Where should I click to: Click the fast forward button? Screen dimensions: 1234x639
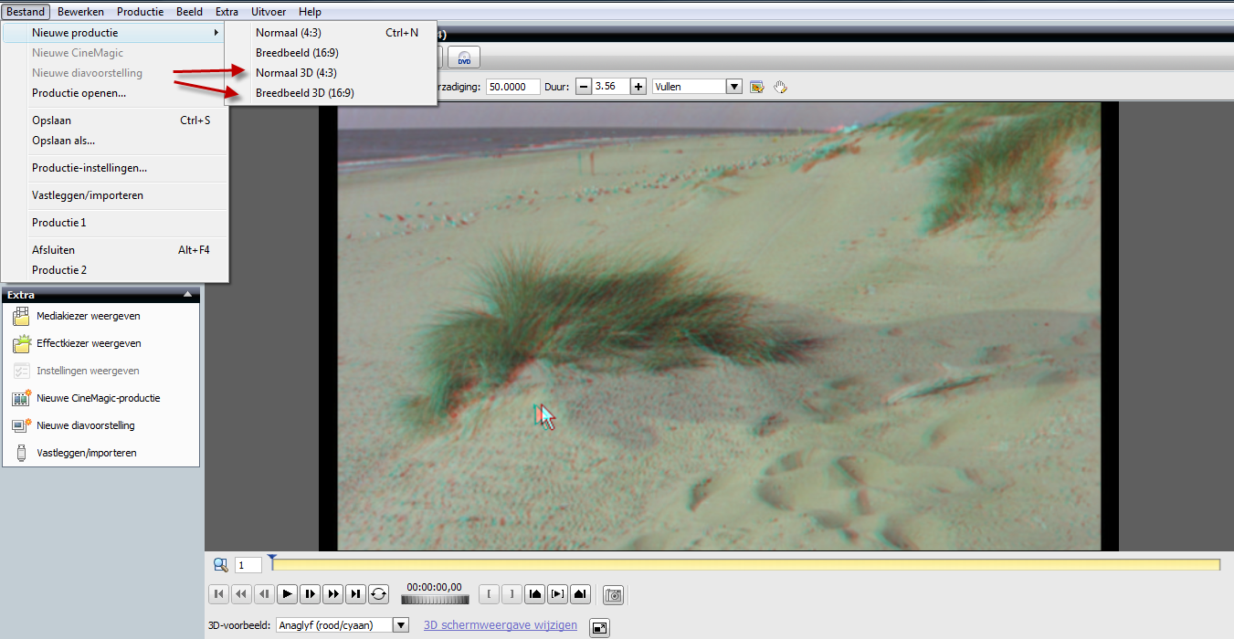[x=333, y=594]
